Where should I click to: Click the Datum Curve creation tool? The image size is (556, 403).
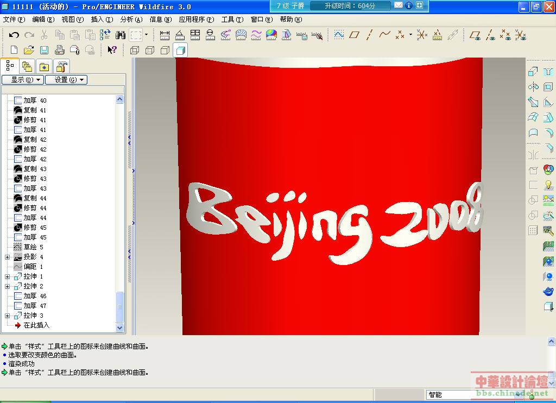point(384,34)
